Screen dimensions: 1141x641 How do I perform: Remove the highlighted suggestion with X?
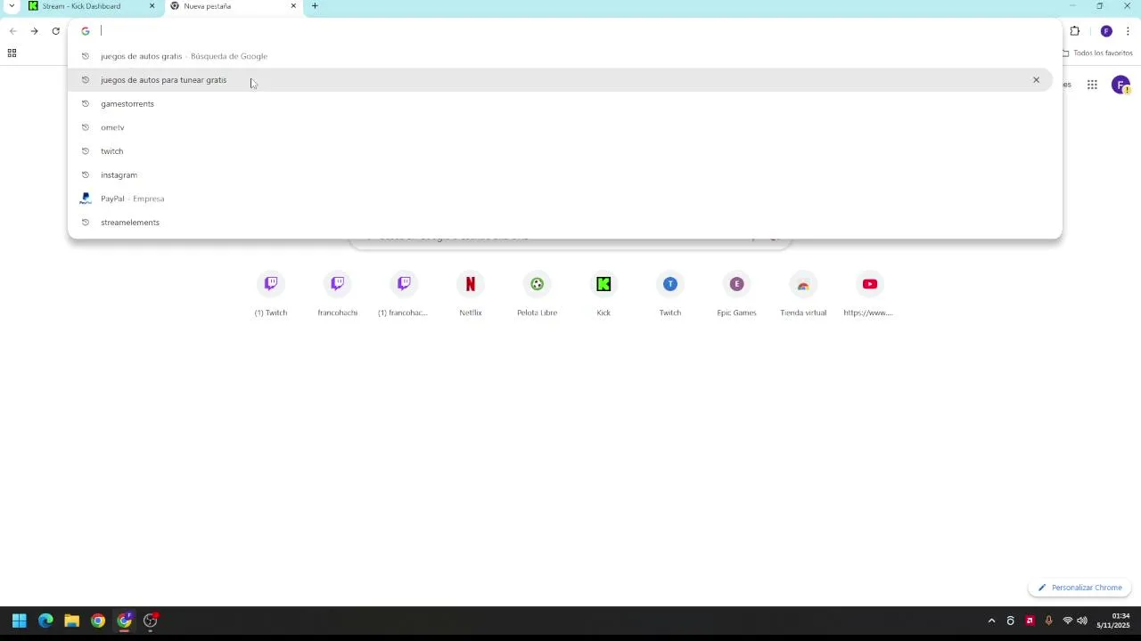tap(1036, 80)
